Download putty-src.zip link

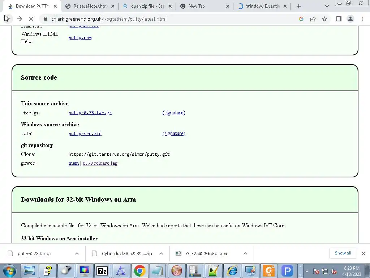(x=85, y=134)
